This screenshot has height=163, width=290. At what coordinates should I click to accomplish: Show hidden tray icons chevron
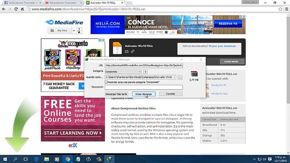254,159
